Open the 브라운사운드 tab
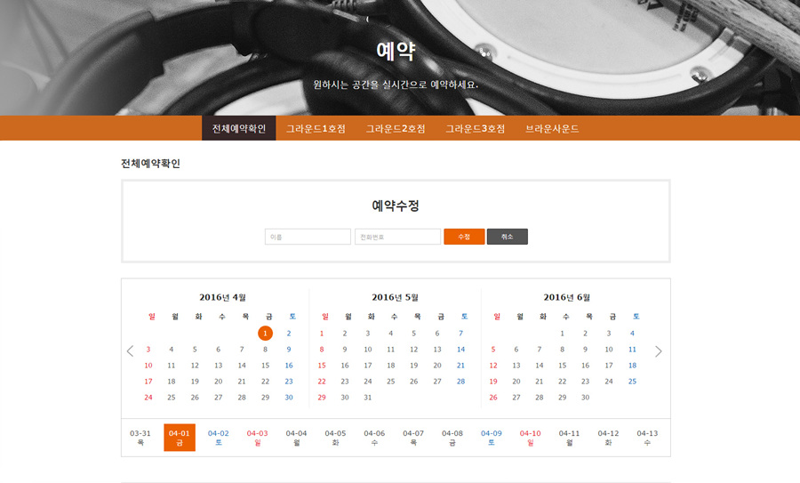Viewport: 800px width, 483px height. (x=552, y=128)
